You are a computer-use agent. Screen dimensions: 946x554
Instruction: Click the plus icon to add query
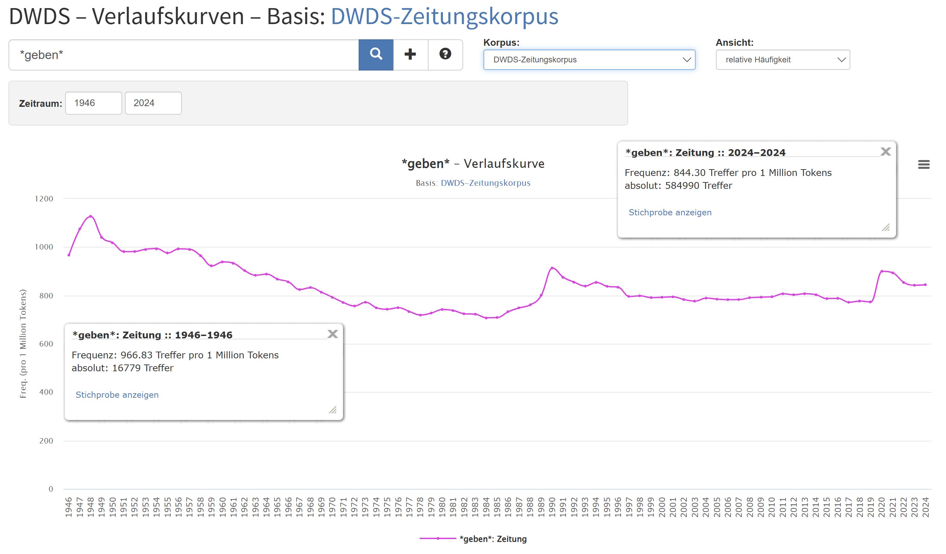point(410,55)
